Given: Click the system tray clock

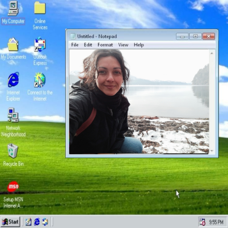Looking at the screenshot, I should point(216,222).
